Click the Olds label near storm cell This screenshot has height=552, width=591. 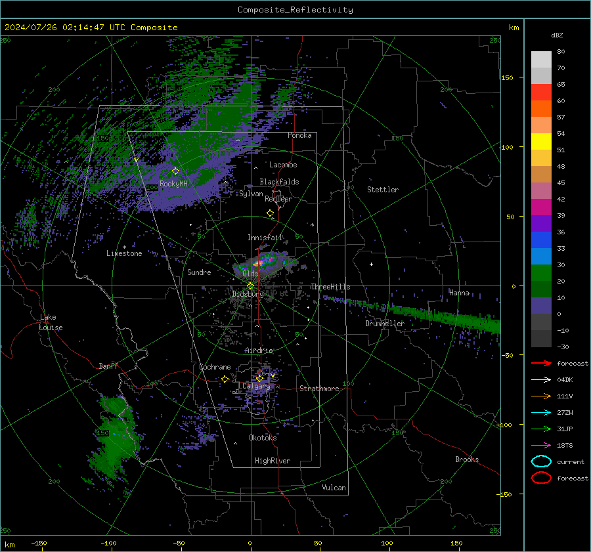click(250, 274)
